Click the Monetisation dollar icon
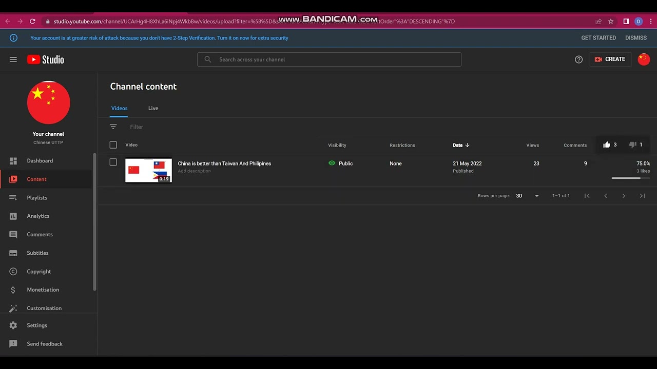657x369 pixels. (13, 290)
